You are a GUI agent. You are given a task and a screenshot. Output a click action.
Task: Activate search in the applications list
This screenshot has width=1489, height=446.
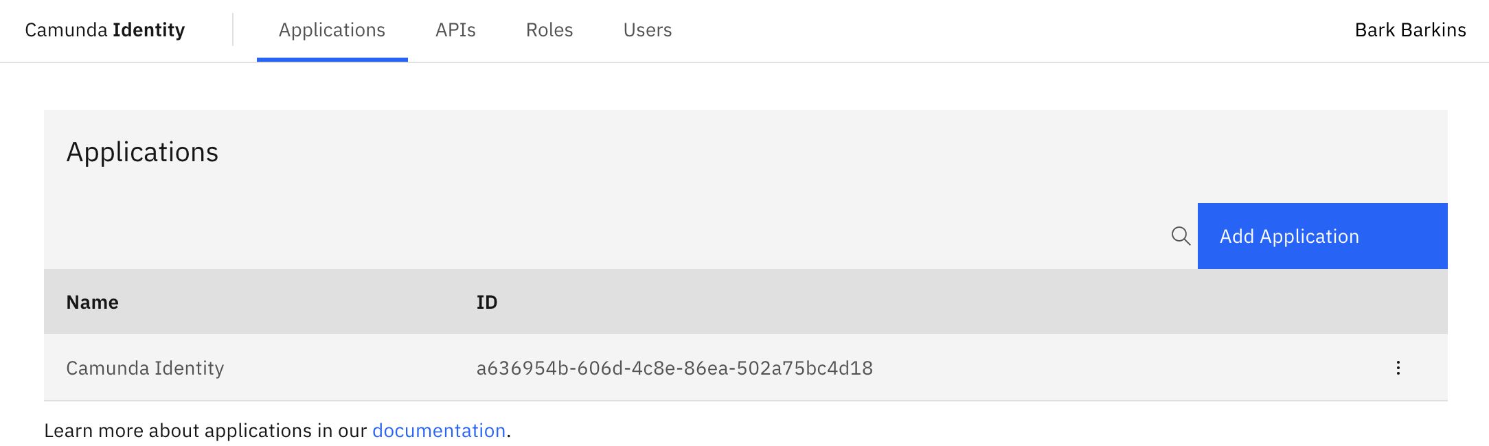[x=1183, y=235]
